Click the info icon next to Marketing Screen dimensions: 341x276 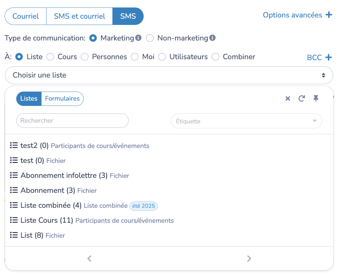pos(138,38)
